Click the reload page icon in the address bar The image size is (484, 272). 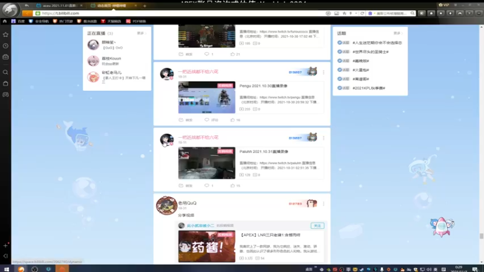362,13
